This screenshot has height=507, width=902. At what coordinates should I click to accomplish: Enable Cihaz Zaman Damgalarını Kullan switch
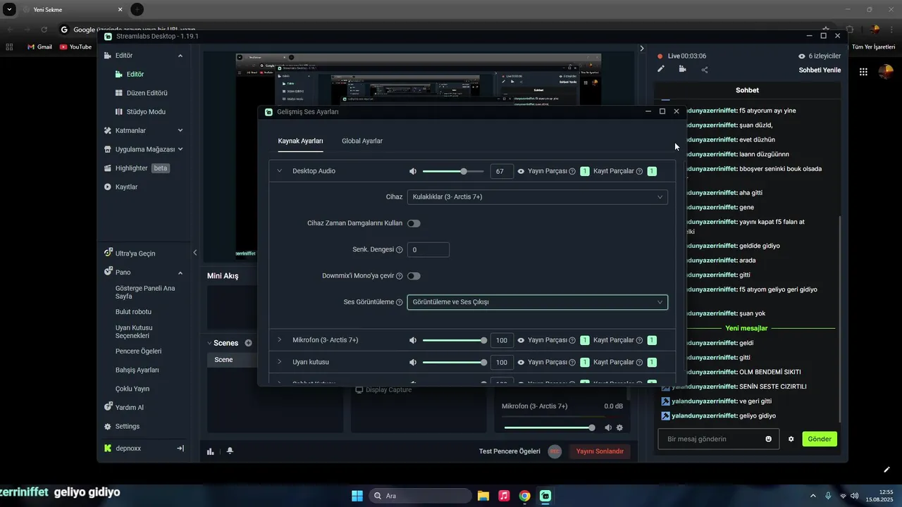point(414,223)
